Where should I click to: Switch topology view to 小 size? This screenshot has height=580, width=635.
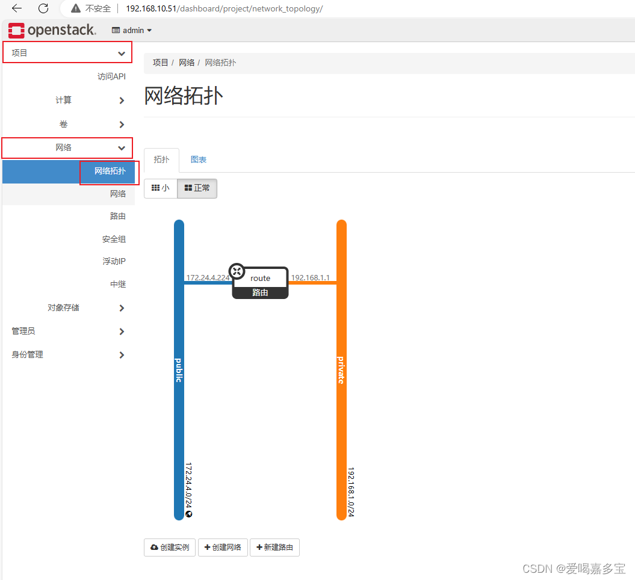pos(161,188)
